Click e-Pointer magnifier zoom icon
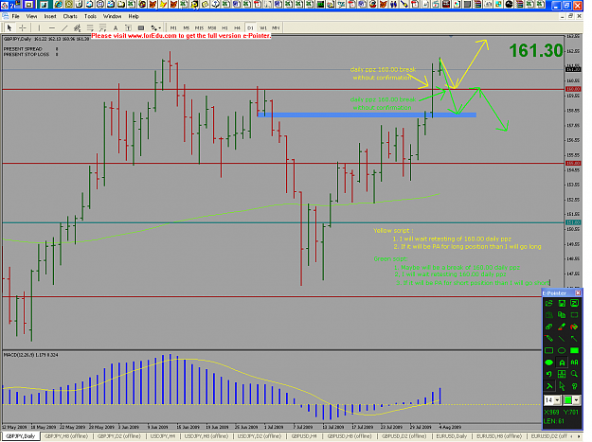 tap(574, 374)
